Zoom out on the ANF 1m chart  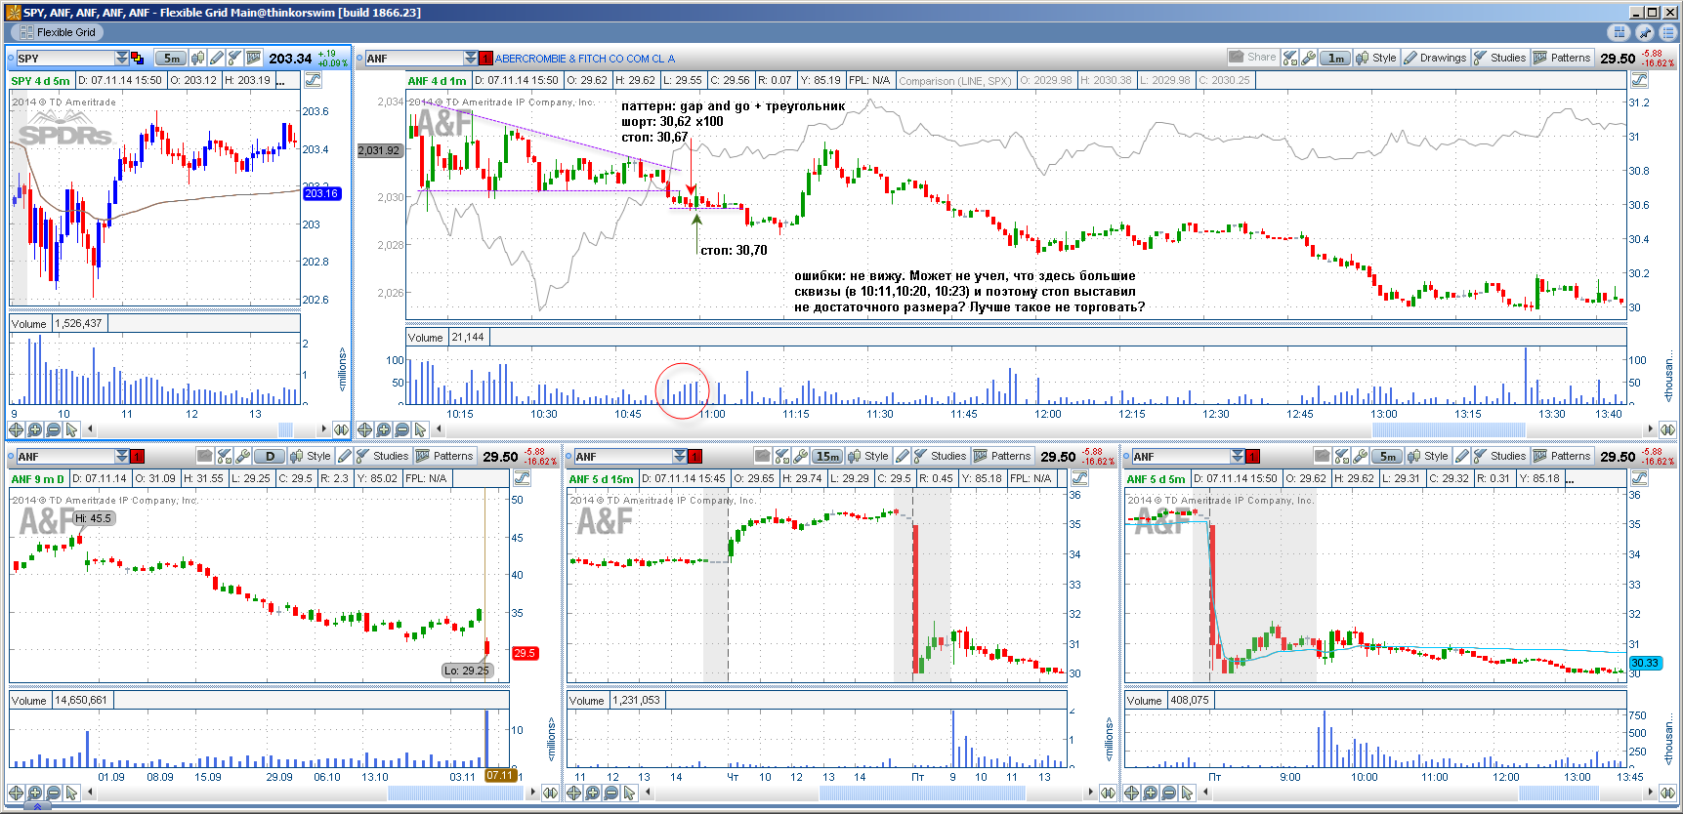tap(401, 429)
